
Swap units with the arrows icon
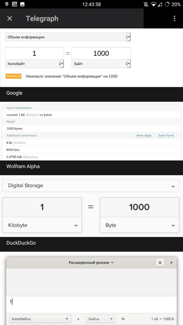(123, 319)
